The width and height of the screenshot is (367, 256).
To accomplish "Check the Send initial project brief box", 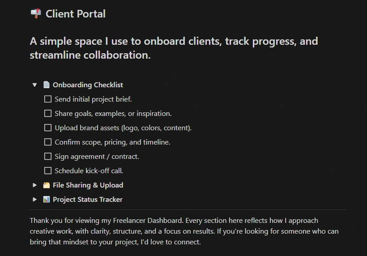I will (x=48, y=99).
